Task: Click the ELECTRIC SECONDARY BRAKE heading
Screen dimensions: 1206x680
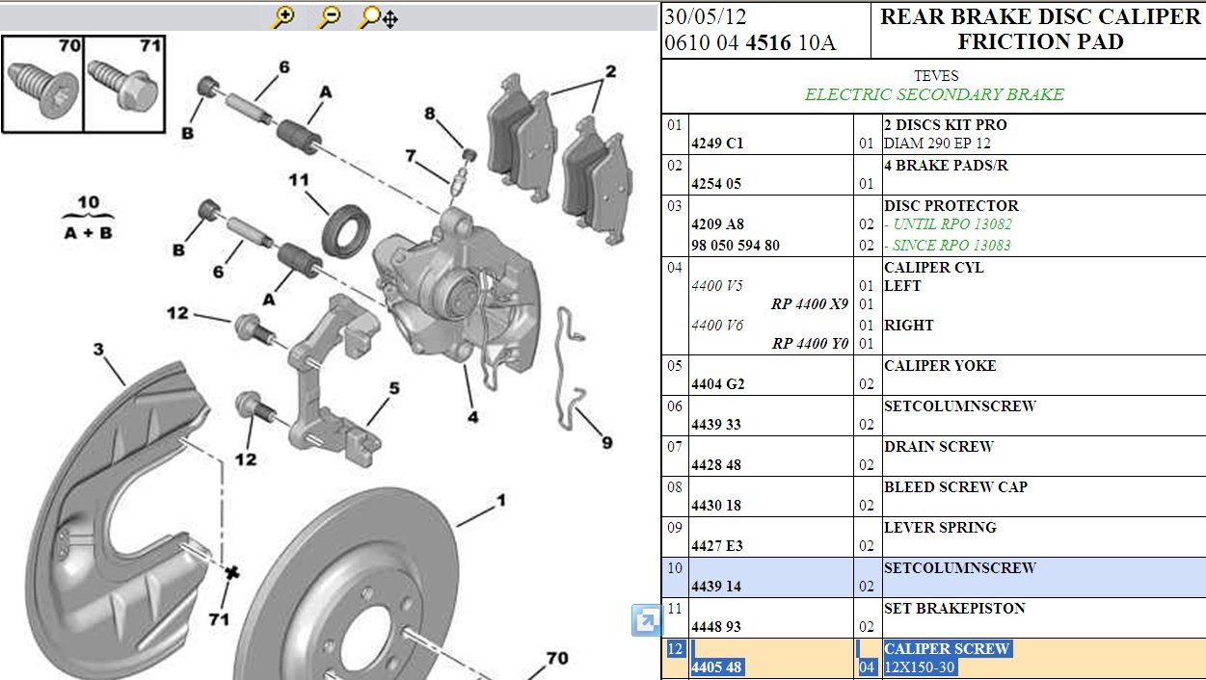Action: (x=934, y=94)
